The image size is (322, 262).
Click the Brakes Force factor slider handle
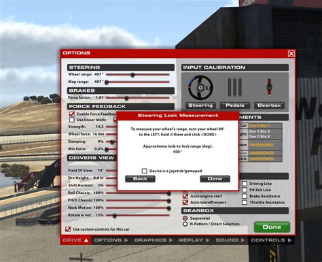[126, 98]
